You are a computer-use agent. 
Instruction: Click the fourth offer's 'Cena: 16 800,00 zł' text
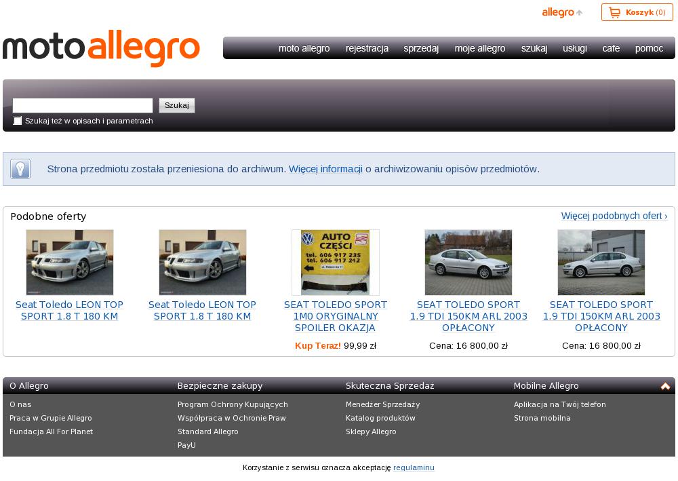(x=468, y=345)
